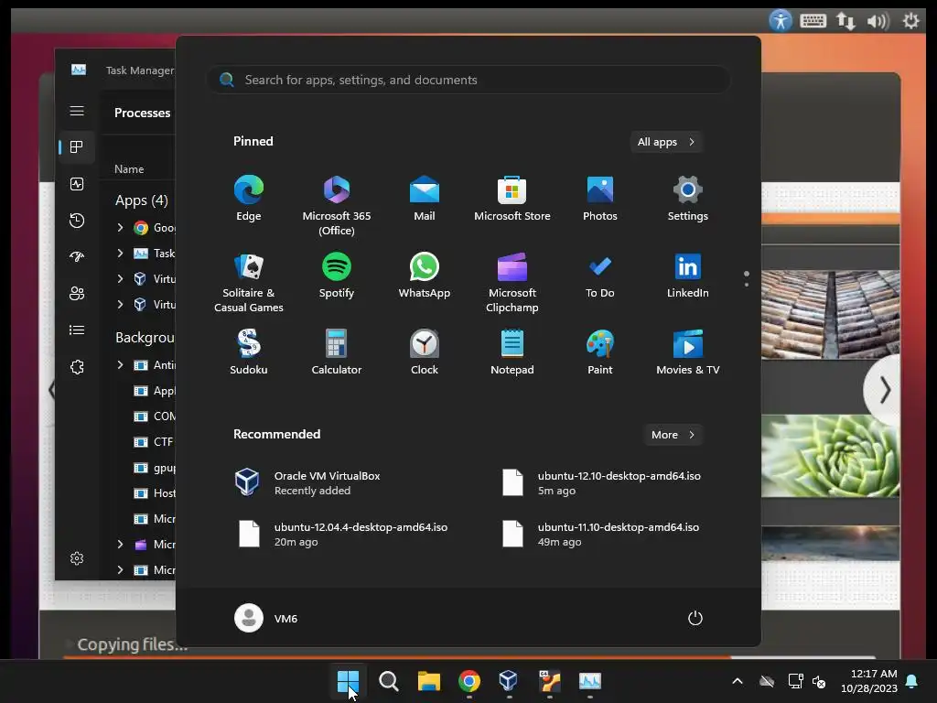Click the More button under Recommended
This screenshot has height=703, width=937.
[673, 435]
